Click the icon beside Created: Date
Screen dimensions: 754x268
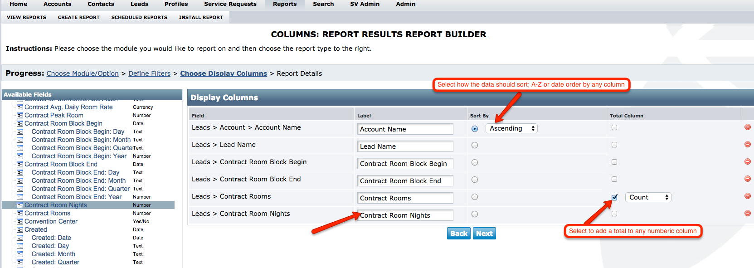pos(20,238)
